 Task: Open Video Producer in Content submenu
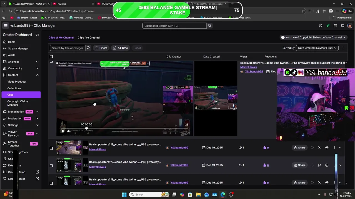[x=17, y=82]
